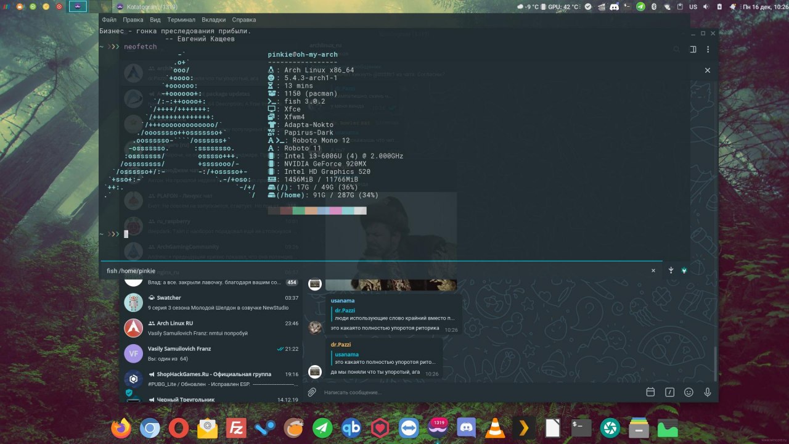Screen dimensions: 789x444
Task: Open the bot commands slash icon
Action: [669, 392]
